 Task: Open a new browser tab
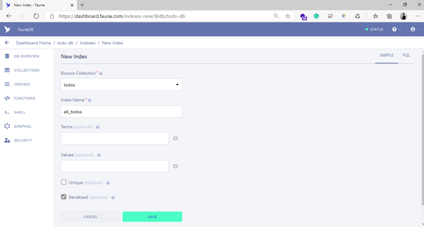coord(82,5)
